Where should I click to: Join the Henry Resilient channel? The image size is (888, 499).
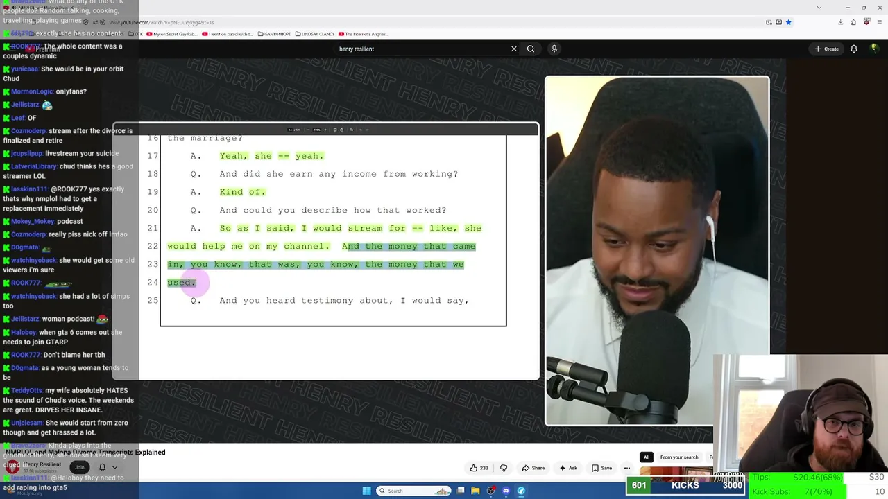[x=80, y=467]
